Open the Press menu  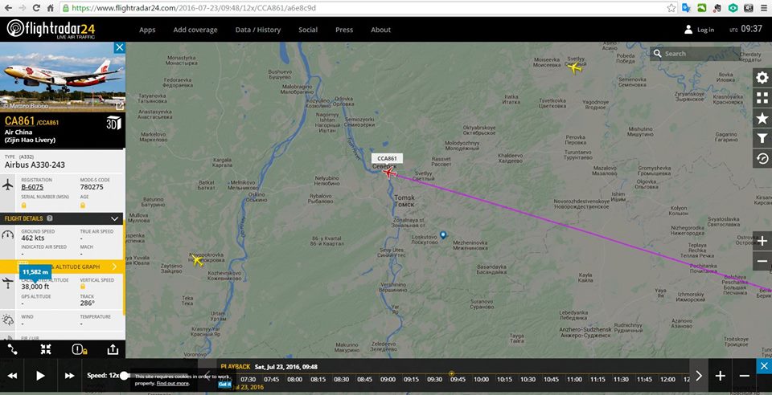(344, 30)
